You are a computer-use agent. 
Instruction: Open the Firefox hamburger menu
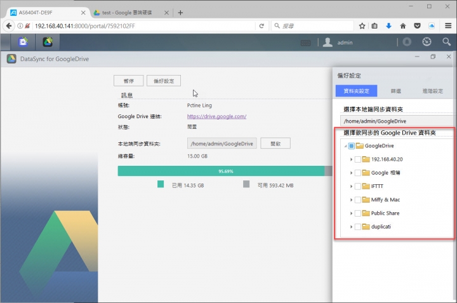click(448, 26)
